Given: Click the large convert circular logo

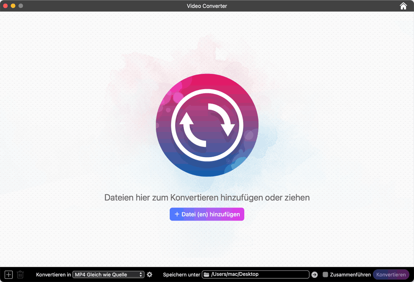Looking at the screenshot, I should 207,125.
